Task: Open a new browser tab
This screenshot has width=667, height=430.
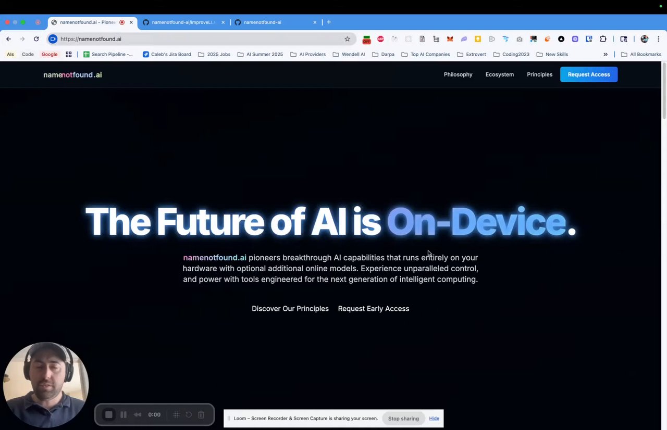Action: tap(329, 22)
